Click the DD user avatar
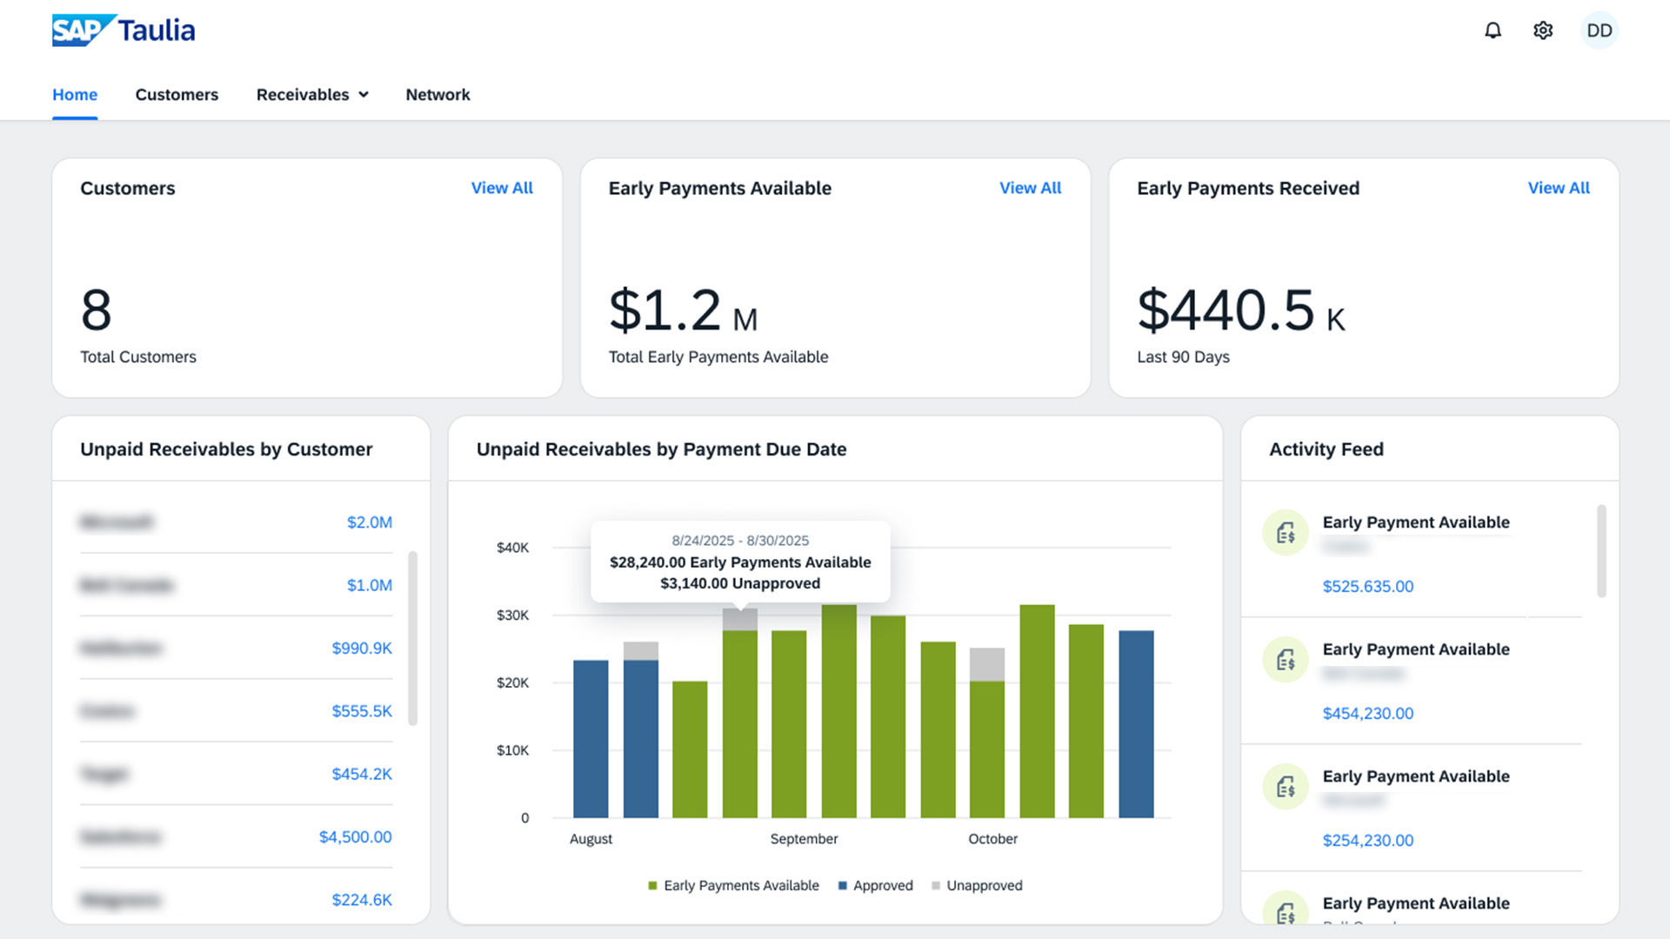Viewport: 1670px width, 939px height. click(1599, 30)
